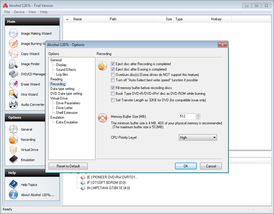Select Data type setting in options tree
Image resolution: width=274 pixels, height=214 pixels.
click(x=62, y=89)
